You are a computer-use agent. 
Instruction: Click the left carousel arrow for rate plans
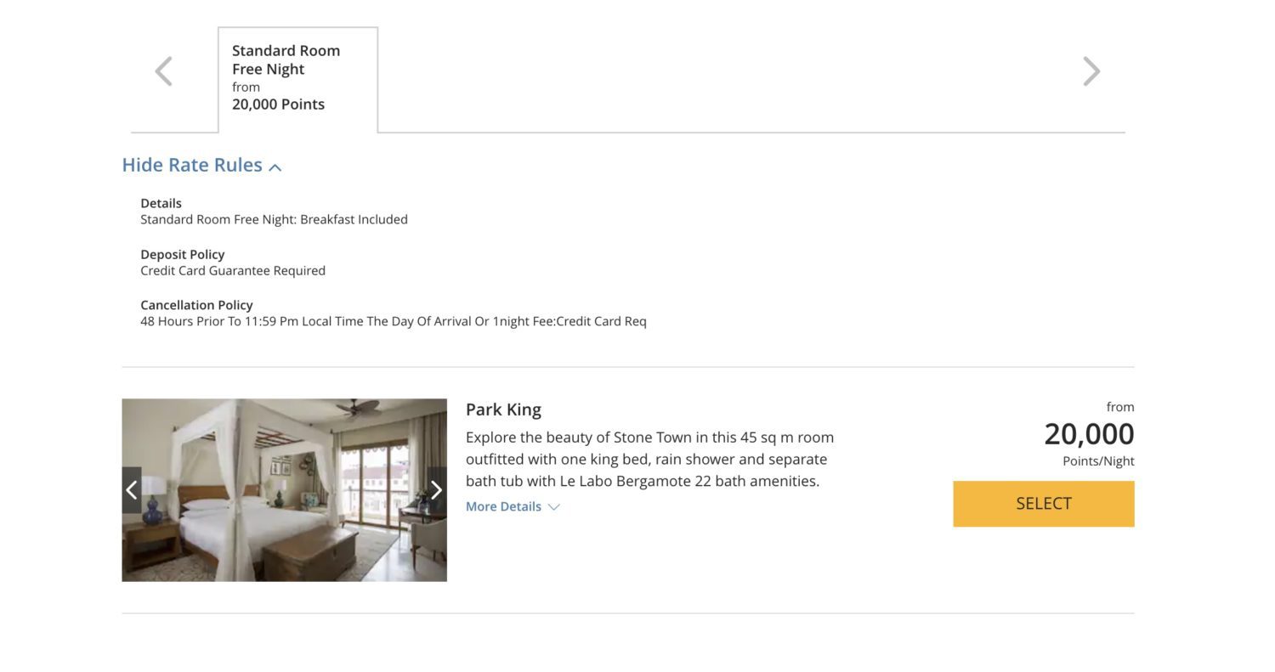pyautogui.click(x=163, y=71)
